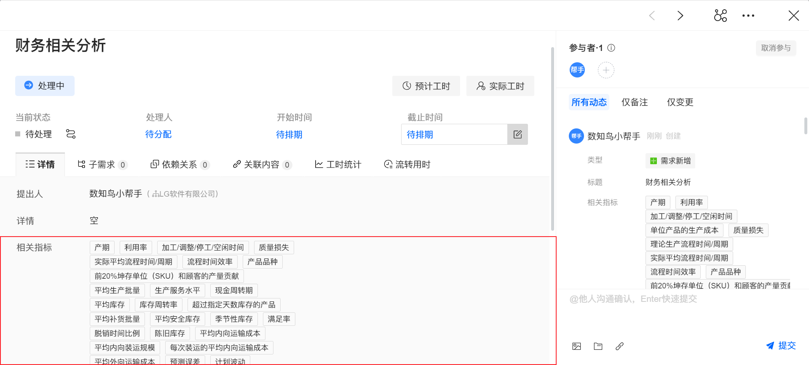Click 加工/调整/停工/空闲时间 tag in details
This screenshot has width=809, height=365.
coord(203,248)
